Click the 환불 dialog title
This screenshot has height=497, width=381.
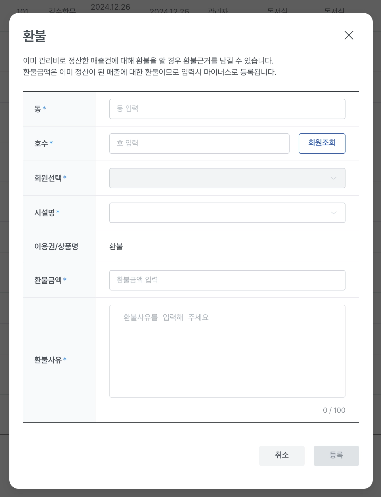coord(34,36)
